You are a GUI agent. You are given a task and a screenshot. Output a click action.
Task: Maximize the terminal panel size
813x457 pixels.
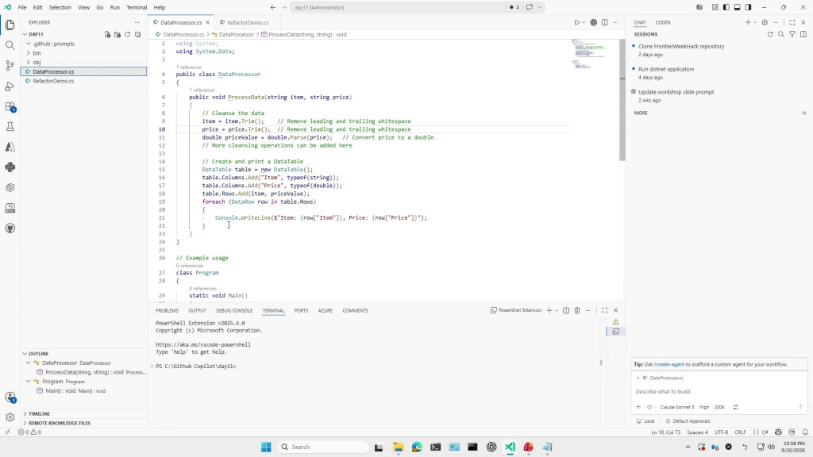tap(604, 310)
